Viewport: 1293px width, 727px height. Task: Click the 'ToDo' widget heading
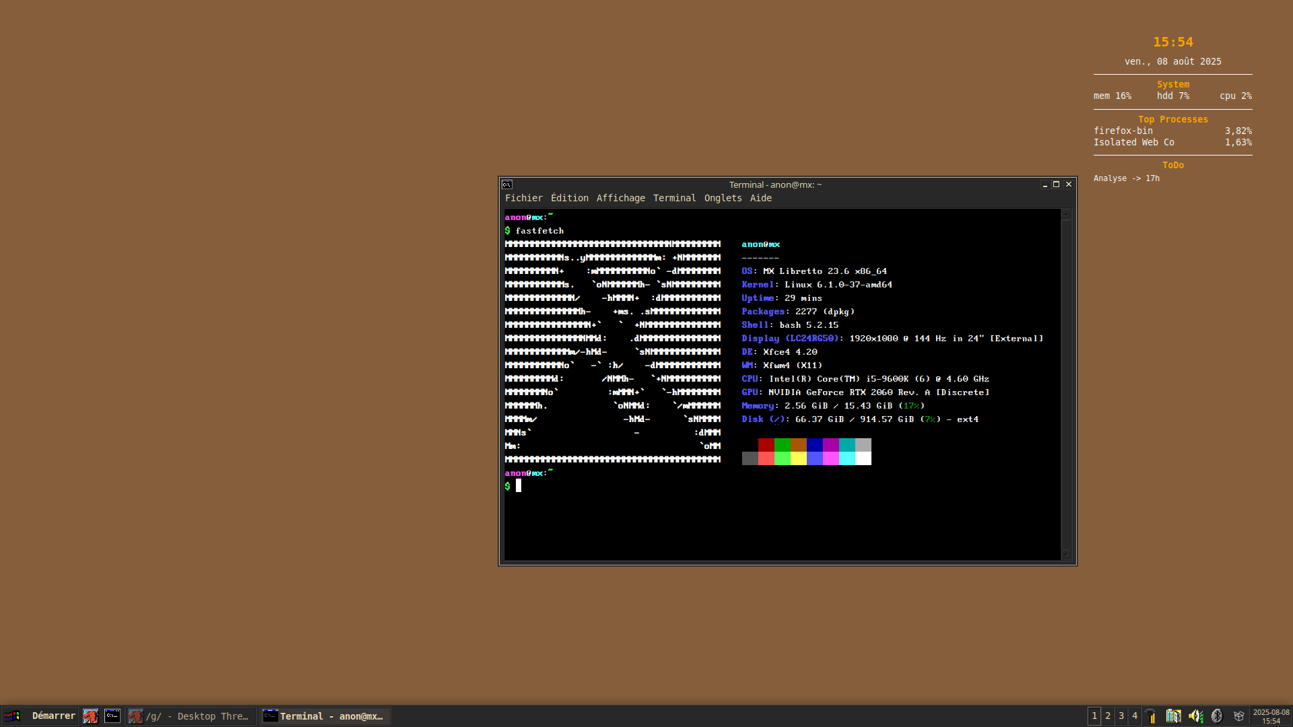pos(1173,165)
